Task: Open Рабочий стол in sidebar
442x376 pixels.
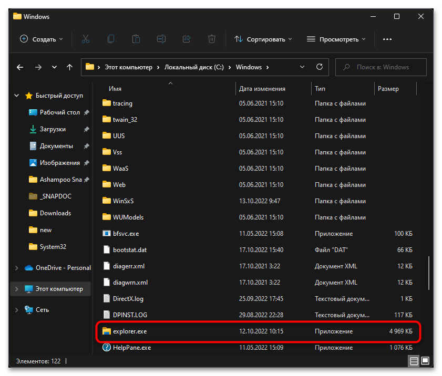Action: [60, 112]
